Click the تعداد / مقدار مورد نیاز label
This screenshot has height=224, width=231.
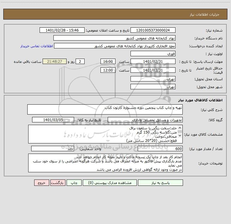pos(206,149)
